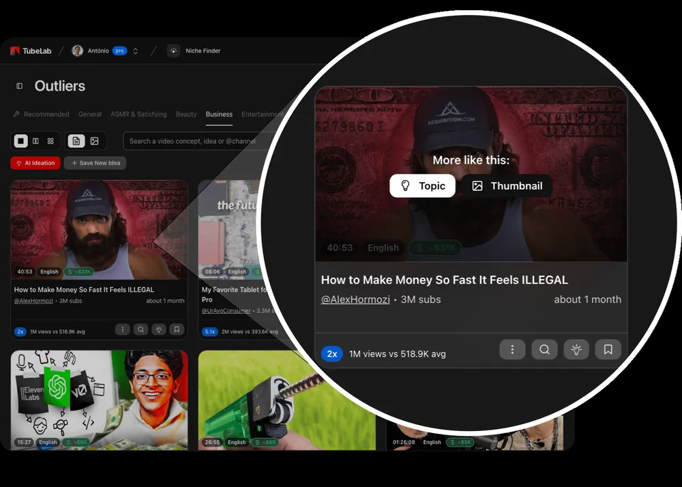This screenshot has width=682, height=487.
Task: Enable the image-only thumbnail display mode
Action: 94,141
